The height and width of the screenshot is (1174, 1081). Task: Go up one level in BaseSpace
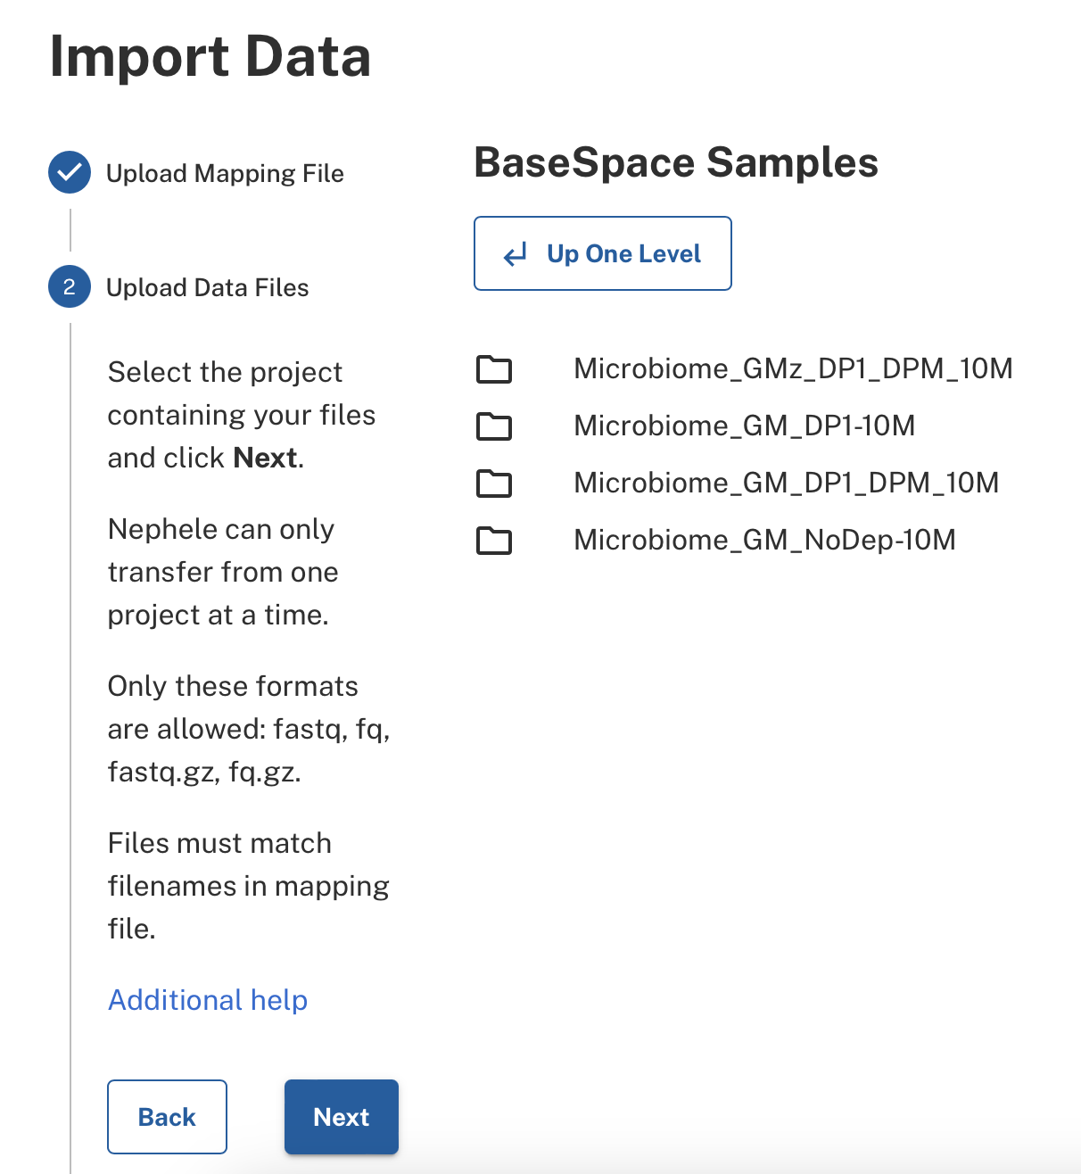pos(603,253)
